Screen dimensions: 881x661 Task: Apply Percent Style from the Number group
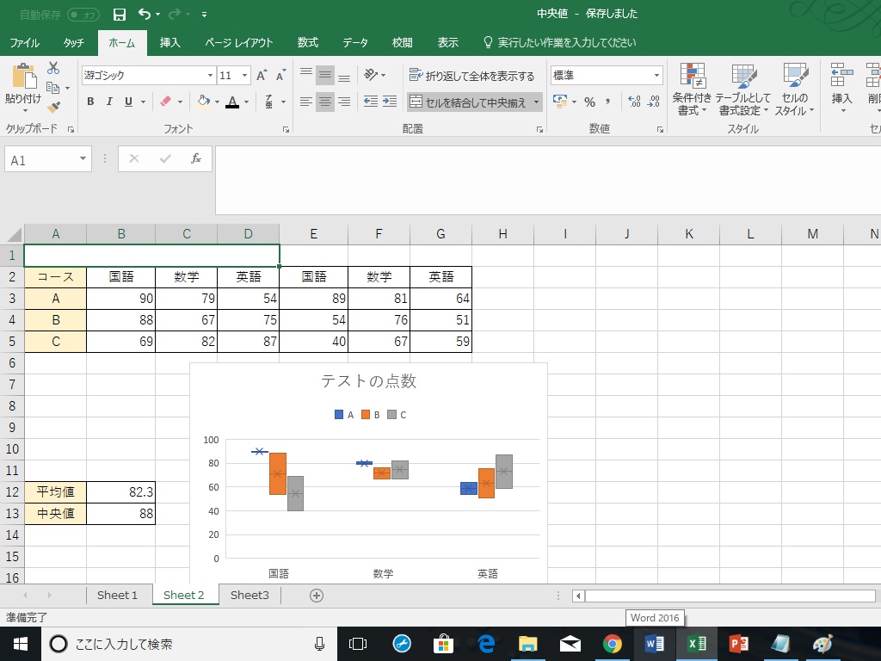(590, 102)
